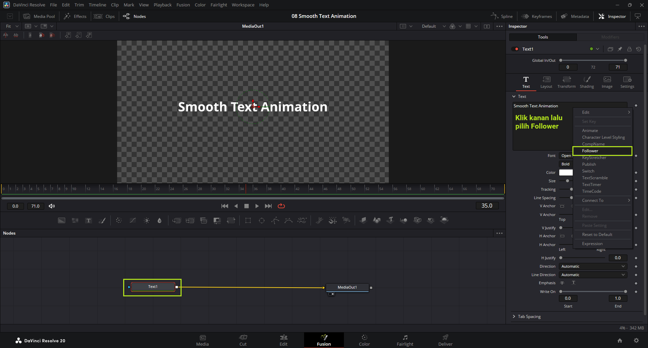Select the Text+ tool in the toolbar
Screen dimensions: 648x348
(88, 220)
